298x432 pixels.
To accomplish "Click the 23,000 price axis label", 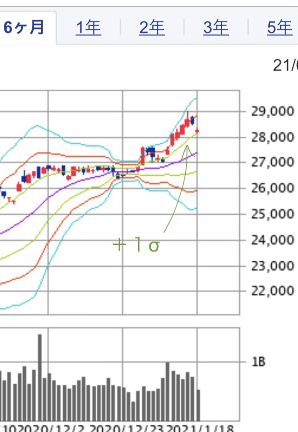I will (272, 266).
